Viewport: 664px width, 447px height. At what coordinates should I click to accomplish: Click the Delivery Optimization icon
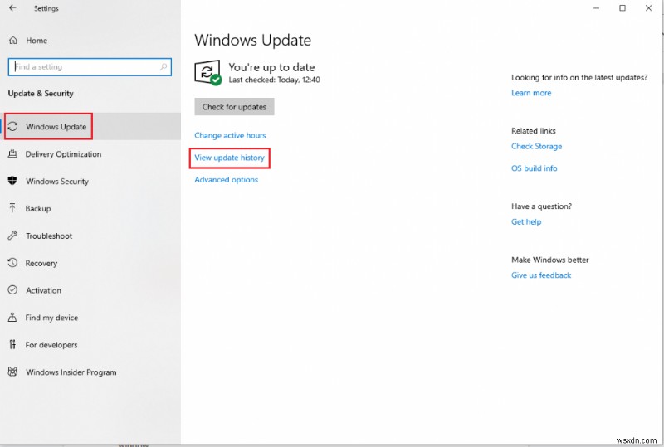pos(12,153)
